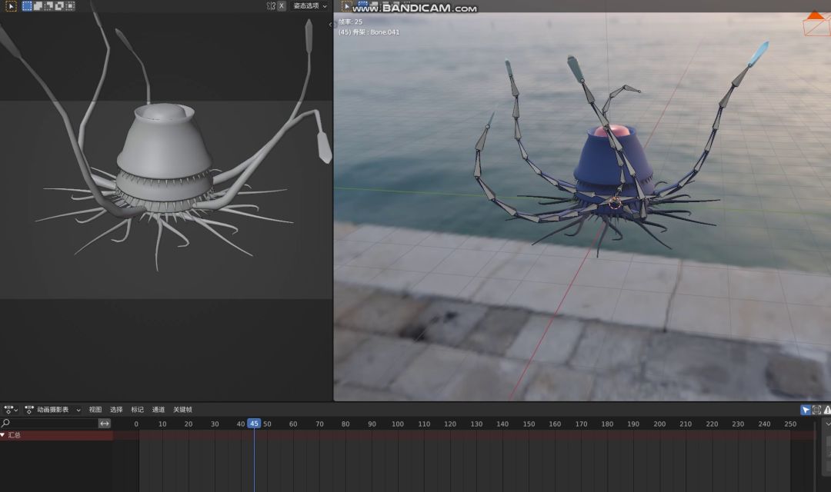This screenshot has width=831, height=492.
Task: Choose the 'subtract selection' mode icon
Action: 48,6
